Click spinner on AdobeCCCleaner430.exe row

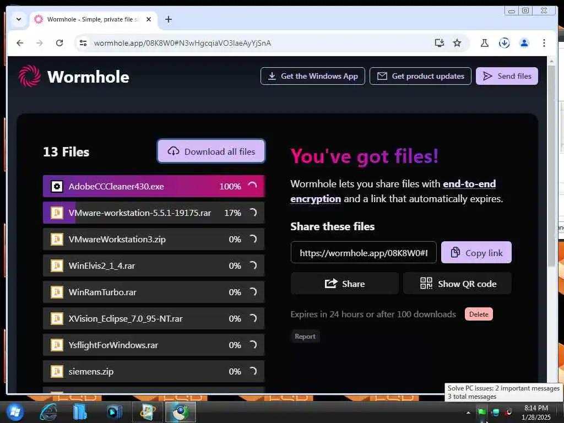(x=253, y=186)
